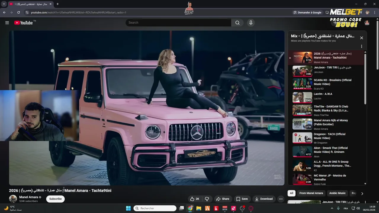This screenshot has width=379, height=213.
Task: Open OBS Studio from taskbar
Action: [242, 208]
